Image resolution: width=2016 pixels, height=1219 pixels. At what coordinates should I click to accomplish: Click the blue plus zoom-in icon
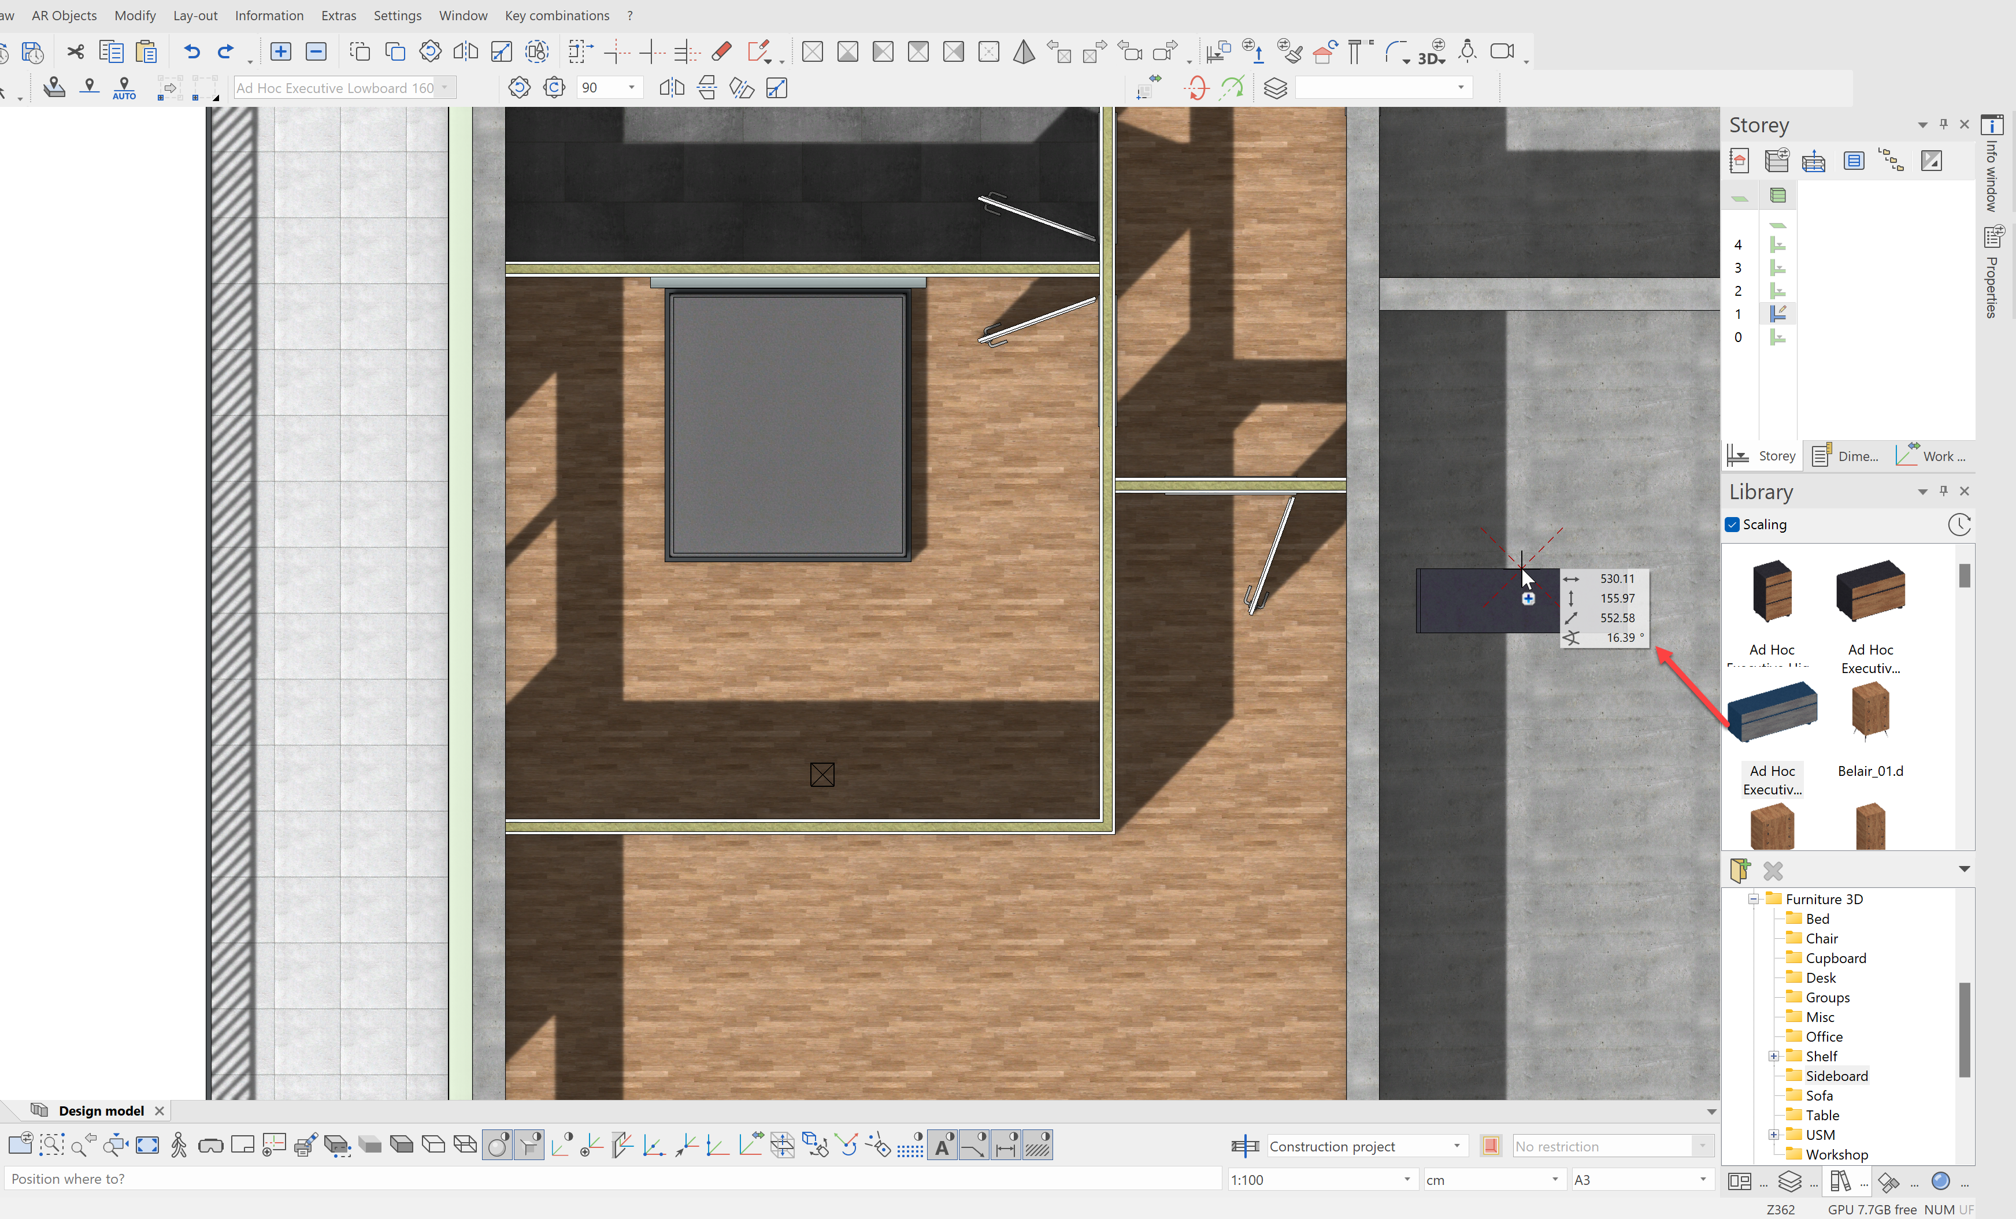click(x=281, y=51)
